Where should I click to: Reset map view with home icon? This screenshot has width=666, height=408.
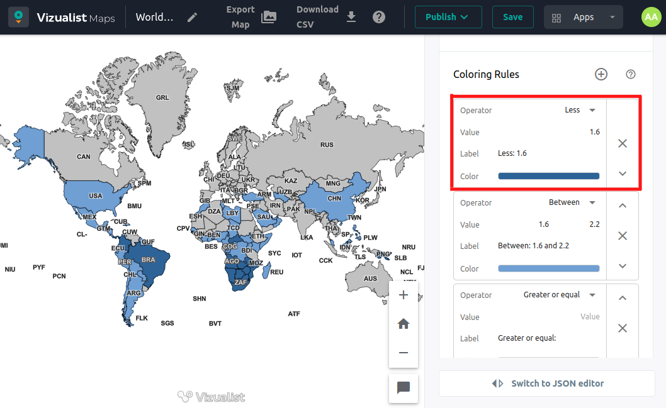404,324
